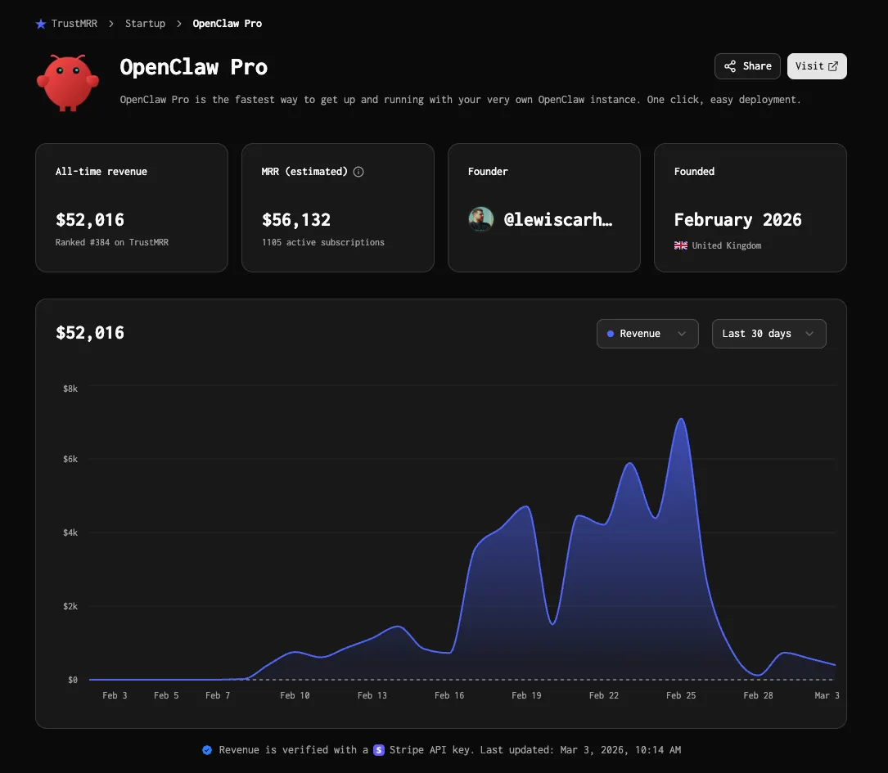Screen dimensions: 888x773
Task: Click the share icon in Share button
Action: click(730, 66)
